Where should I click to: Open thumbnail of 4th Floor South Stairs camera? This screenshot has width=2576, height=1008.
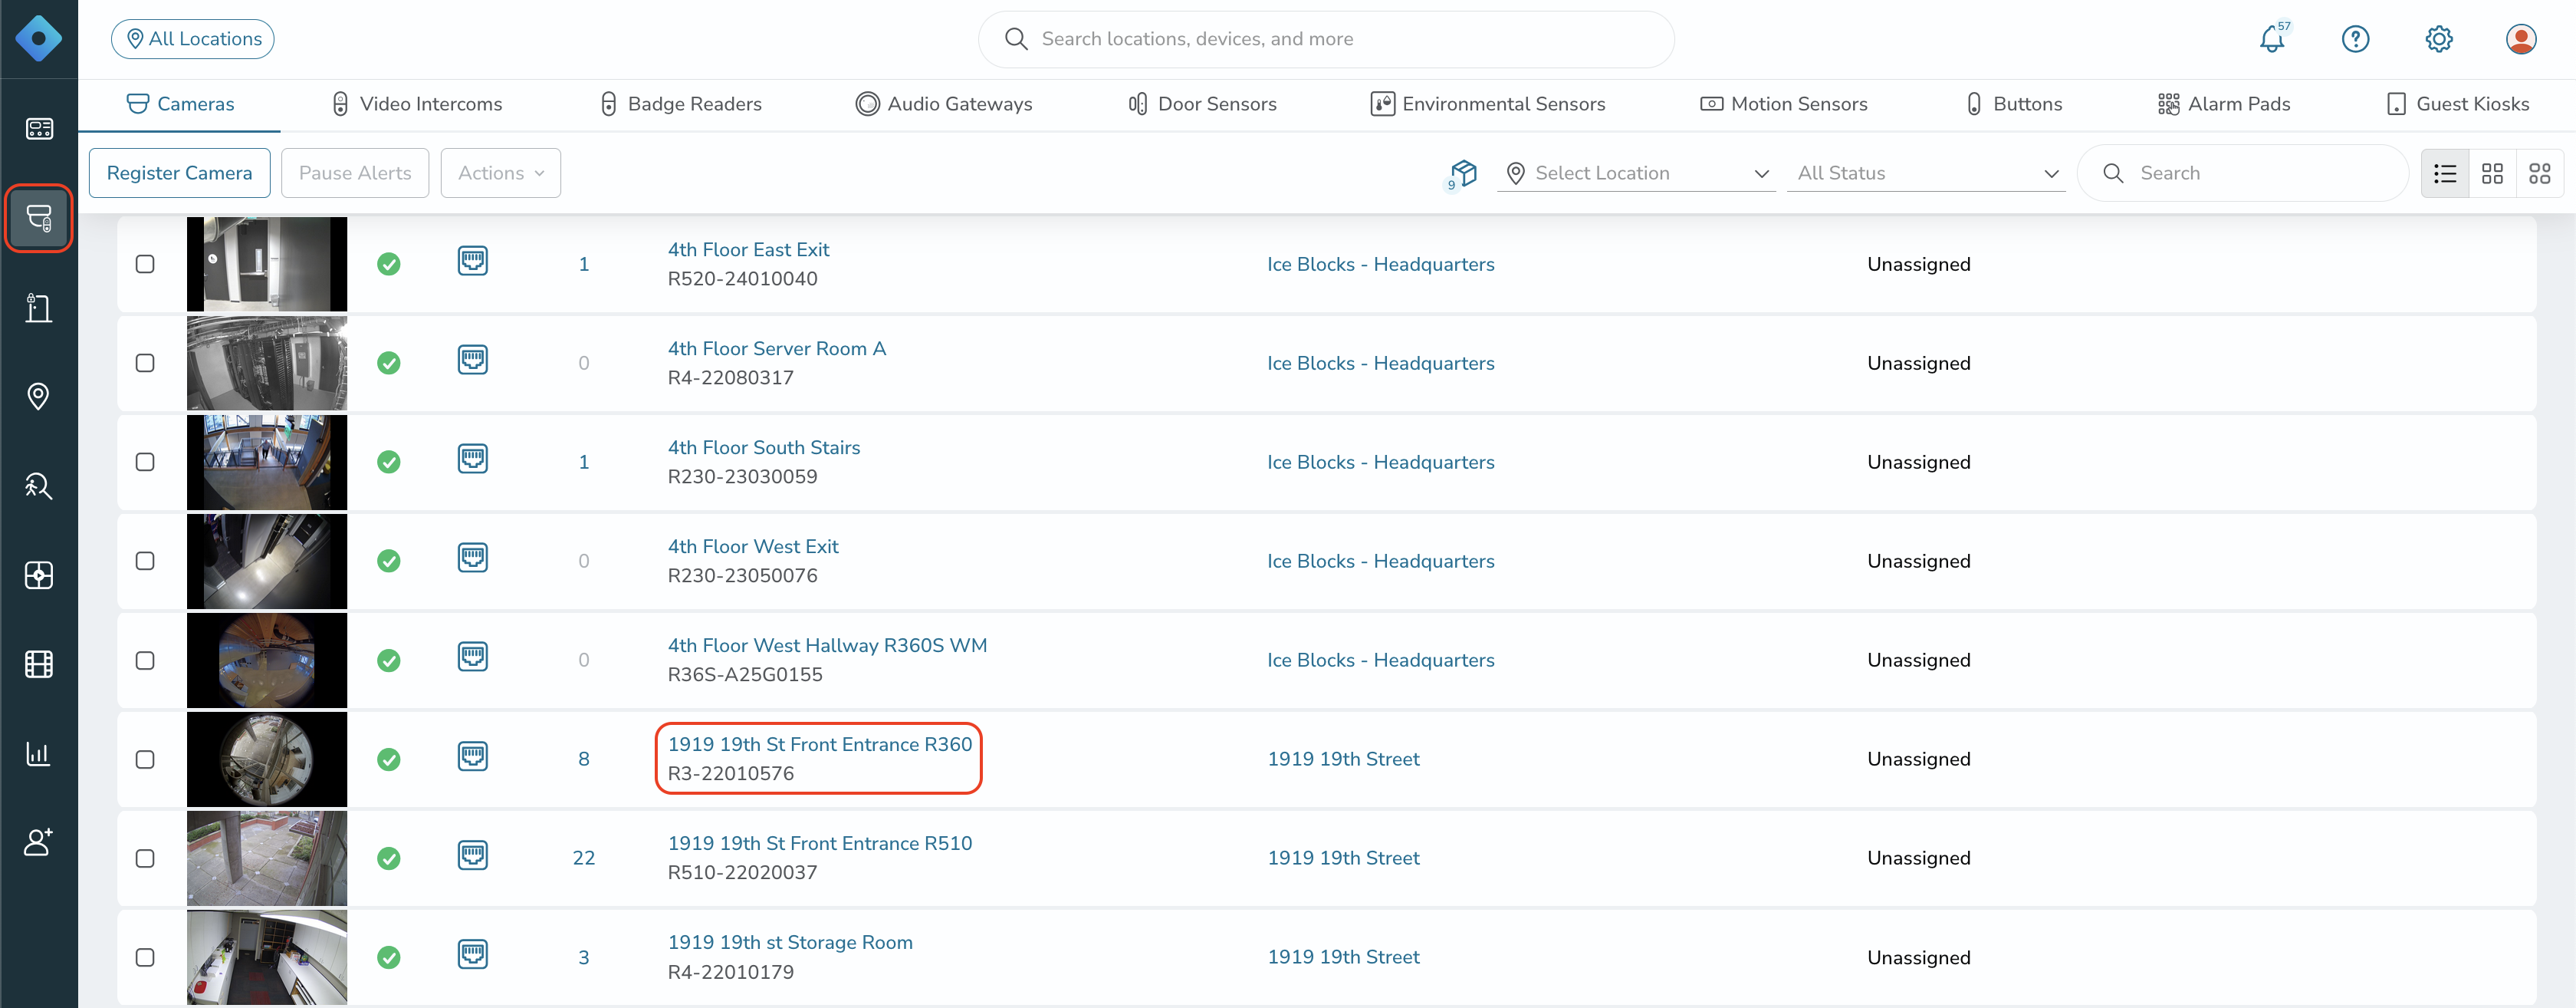[x=267, y=463]
